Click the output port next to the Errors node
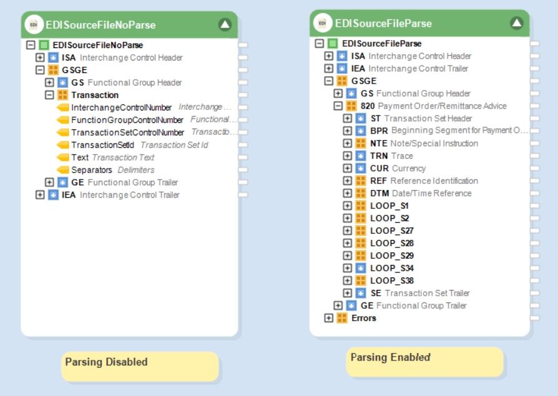The image size is (558, 396). 534,318
